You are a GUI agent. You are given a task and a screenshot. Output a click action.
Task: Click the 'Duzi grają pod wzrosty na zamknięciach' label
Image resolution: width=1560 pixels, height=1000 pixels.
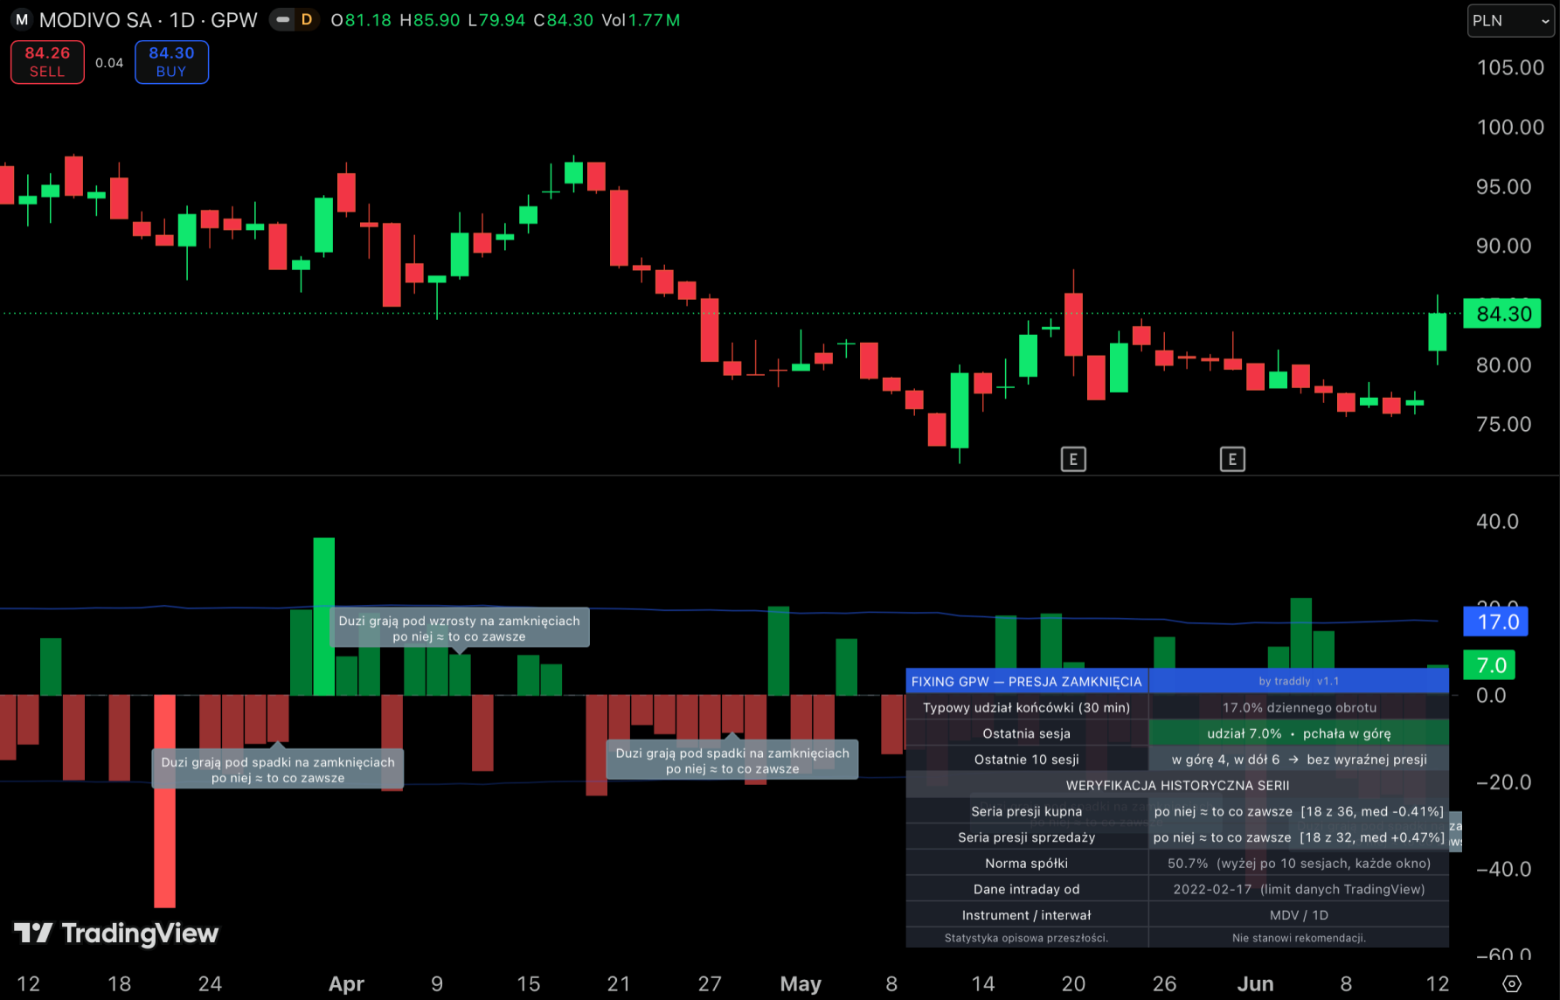click(459, 628)
